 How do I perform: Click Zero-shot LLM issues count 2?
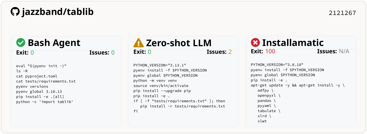(x=230, y=52)
